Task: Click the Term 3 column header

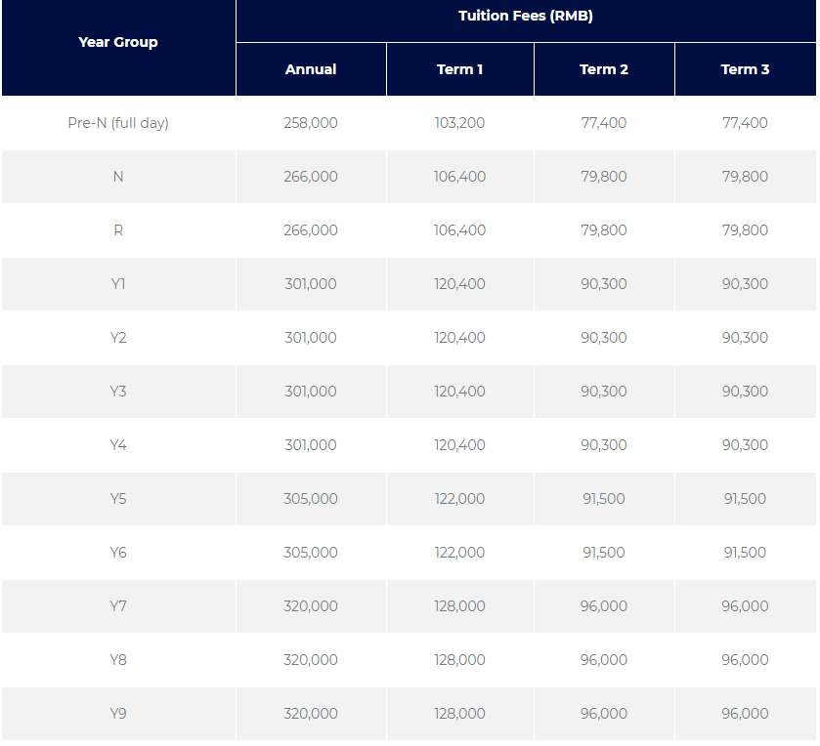Action: click(745, 69)
